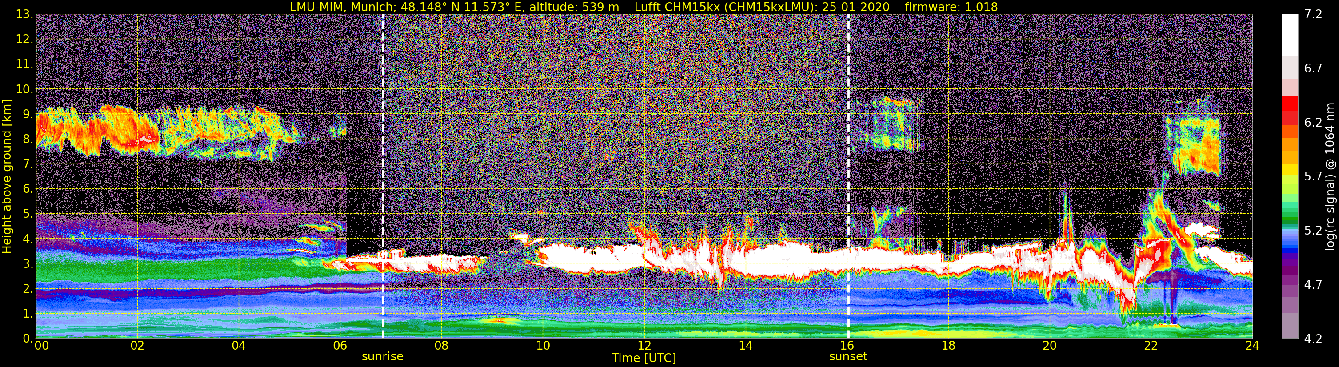Click the '16' time axis tick label
The height and width of the screenshot is (367, 1339).
pos(847,346)
